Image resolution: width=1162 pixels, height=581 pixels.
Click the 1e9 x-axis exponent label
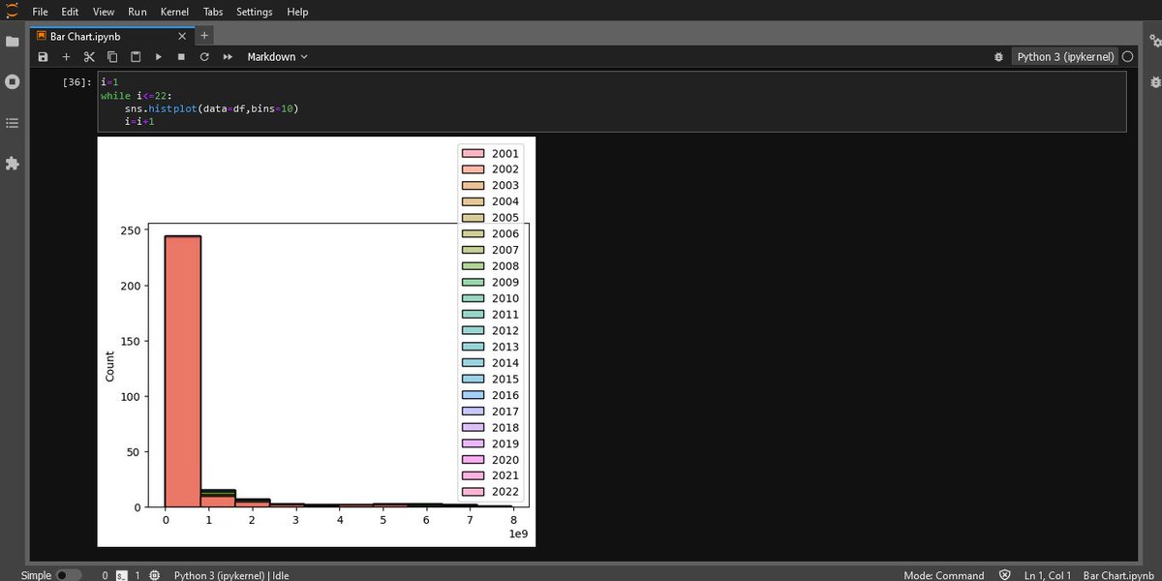(518, 535)
